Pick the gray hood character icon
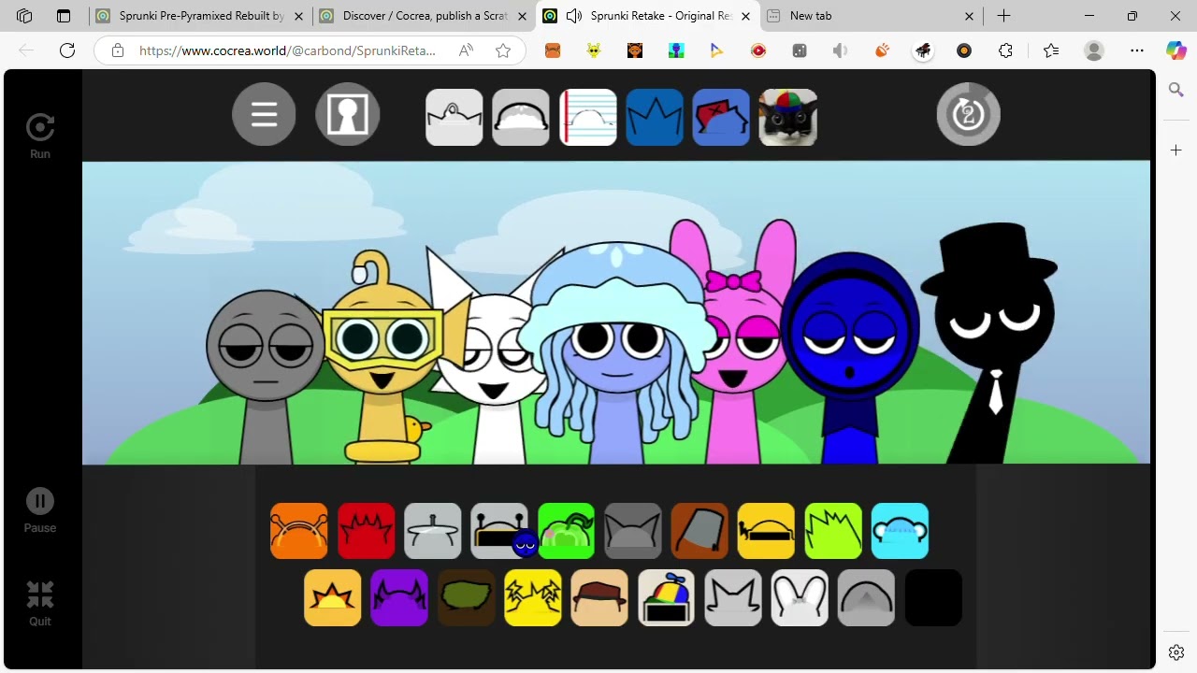Viewport: 1197px width, 673px height. pos(867,598)
